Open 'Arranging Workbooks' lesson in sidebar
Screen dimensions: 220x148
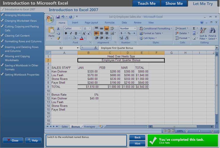point(18,15)
